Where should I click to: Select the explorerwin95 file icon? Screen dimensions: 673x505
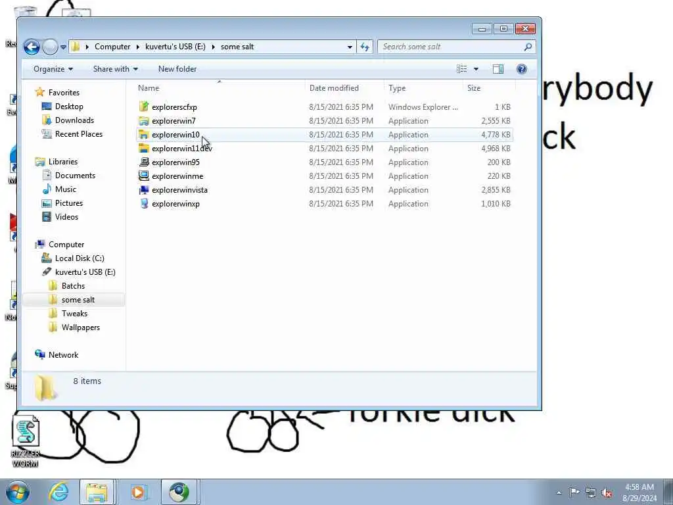144,162
